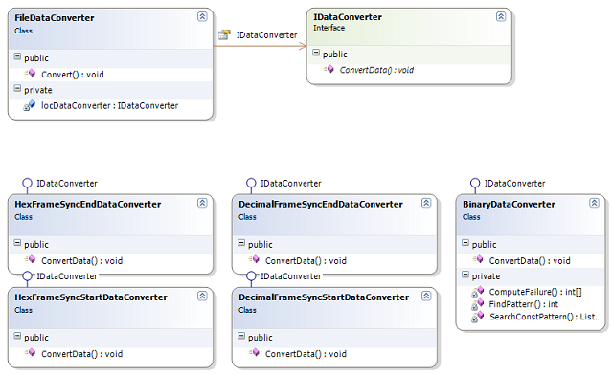Toggle public section in IDataConverter interface
Image resolution: width=612 pixels, height=374 pixels.
(x=316, y=53)
